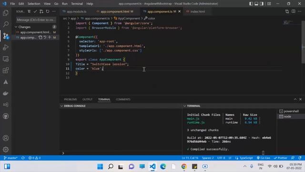The image size is (305, 172).
Task: Toggle secondary side bar layout button
Action: [x=262, y=4]
